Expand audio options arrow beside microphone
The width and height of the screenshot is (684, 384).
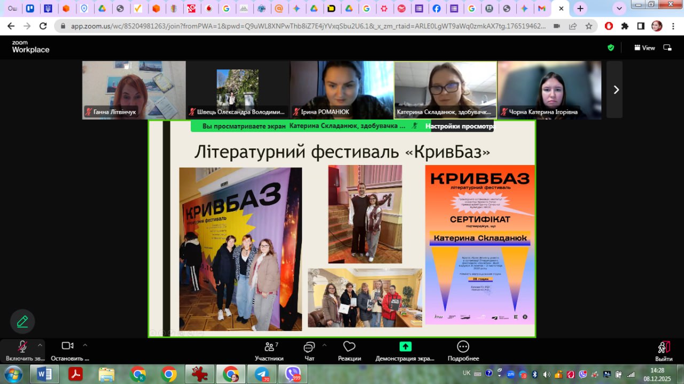pyautogui.click(x=40, y=345)
